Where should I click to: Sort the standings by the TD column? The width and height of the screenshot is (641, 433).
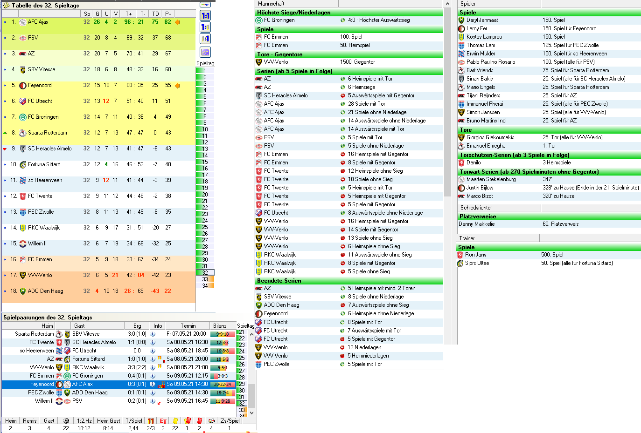(x=156, y=14)
